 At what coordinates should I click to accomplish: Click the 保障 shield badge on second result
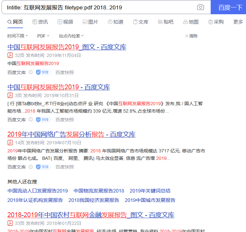[x=43, y=120]
